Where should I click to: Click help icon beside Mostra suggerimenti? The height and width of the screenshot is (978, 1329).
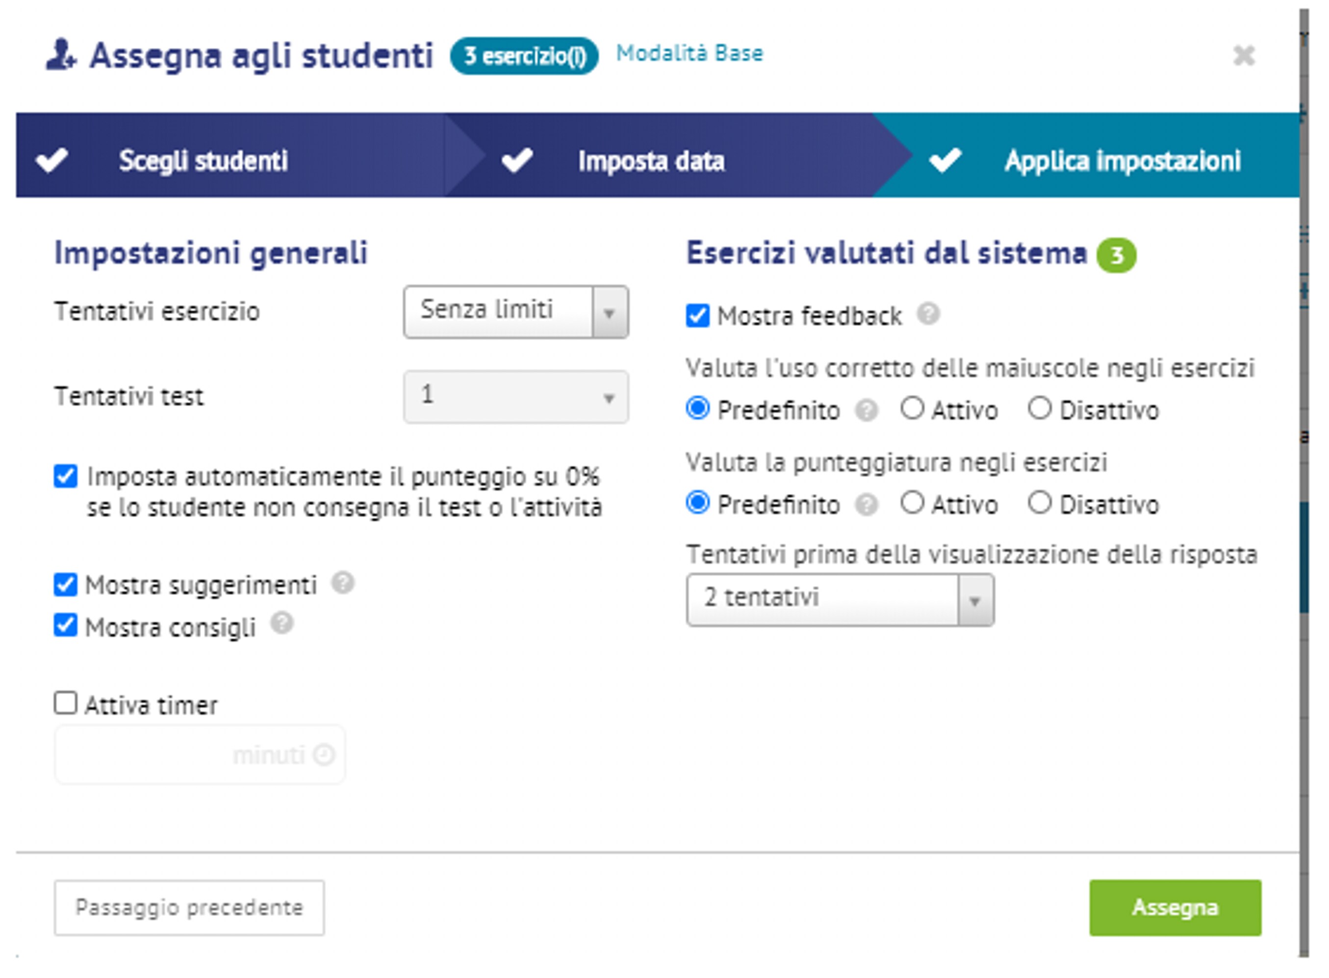pos(342,583)
